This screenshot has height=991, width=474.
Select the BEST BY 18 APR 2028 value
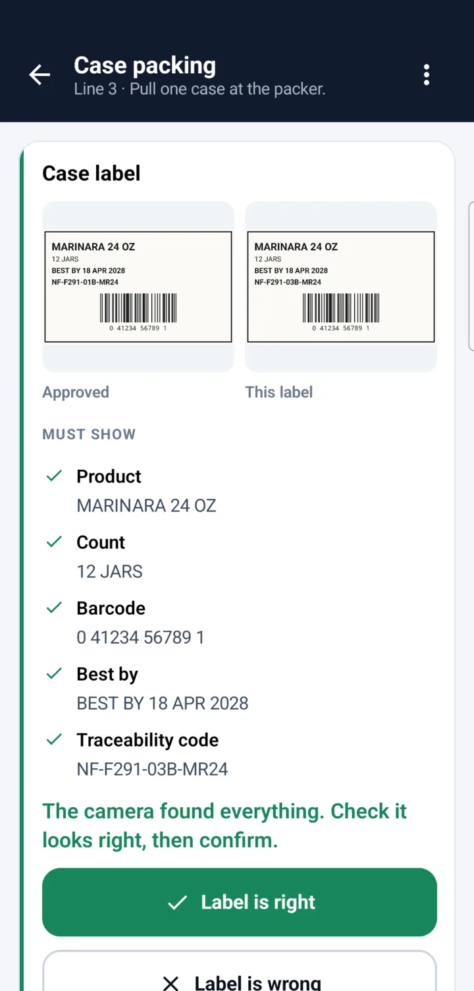(163, 703)
